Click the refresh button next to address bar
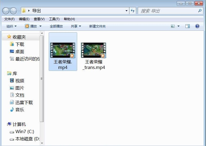This screenshot has width=206, height=146. (133, 11)
